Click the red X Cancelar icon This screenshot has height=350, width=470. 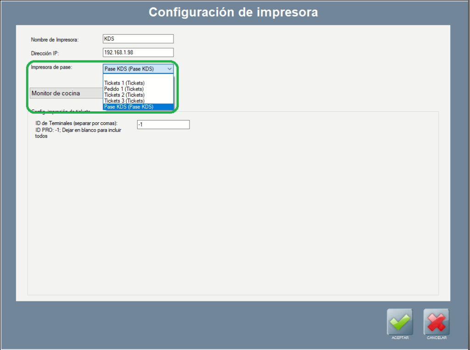pos(436,322)
